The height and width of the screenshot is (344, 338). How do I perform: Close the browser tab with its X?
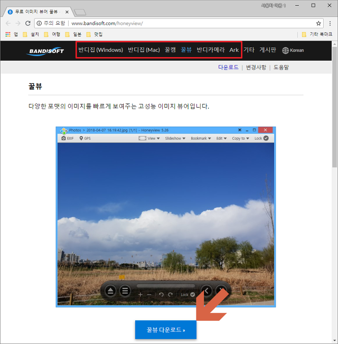tap(67, 12)
